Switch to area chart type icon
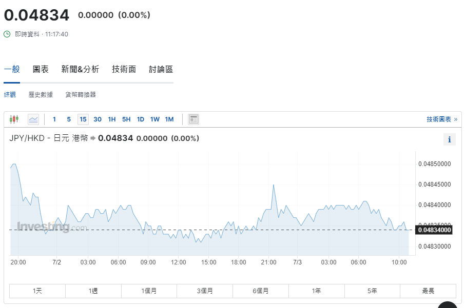The height and width of the screenshot is (308, 465). 33,119
